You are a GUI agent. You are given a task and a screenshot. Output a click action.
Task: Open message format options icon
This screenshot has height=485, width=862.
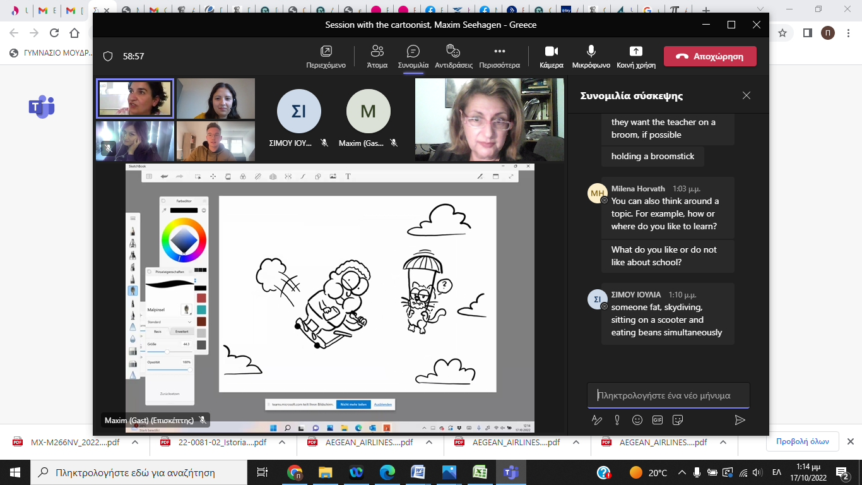596,420
